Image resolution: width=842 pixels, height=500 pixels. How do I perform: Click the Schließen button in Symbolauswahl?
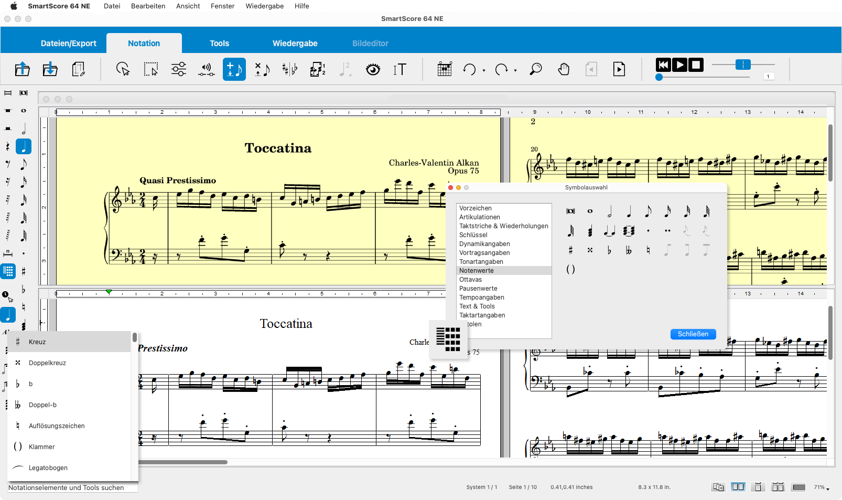coord(693,334)
